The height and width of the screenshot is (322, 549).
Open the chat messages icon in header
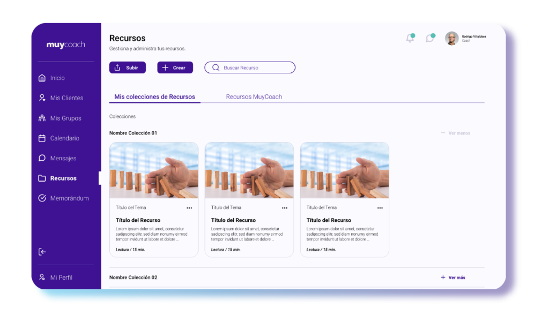(429, 38)
